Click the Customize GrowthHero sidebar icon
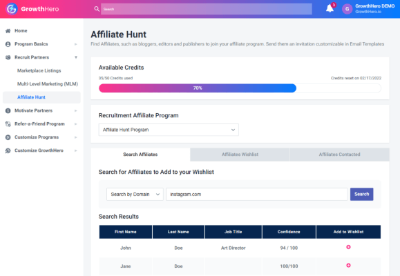 (x=8, y=150)
